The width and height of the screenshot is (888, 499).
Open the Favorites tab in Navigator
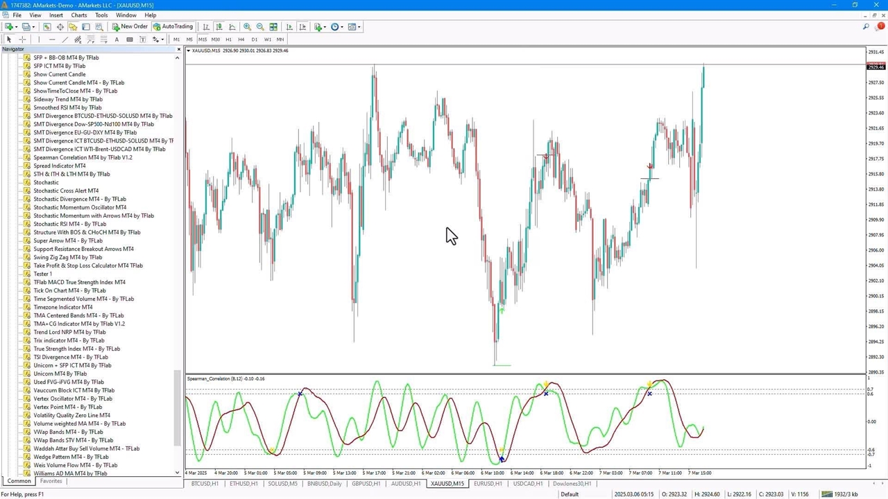point(51,481)
